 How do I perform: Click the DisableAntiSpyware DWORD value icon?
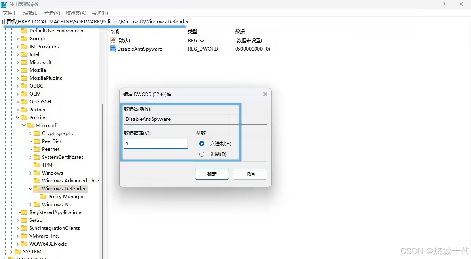[x=113, y=49]
